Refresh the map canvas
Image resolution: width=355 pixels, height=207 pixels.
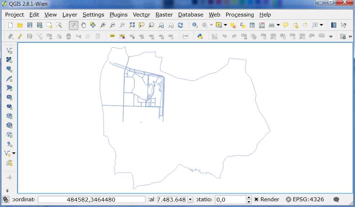[x=180, y=25]
